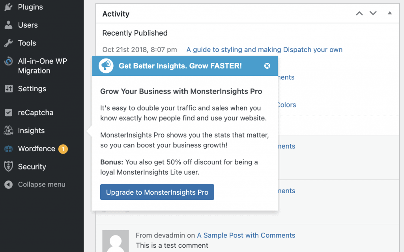
Task: Select the Insights icon in the sidebar
Action: [9, 130]
